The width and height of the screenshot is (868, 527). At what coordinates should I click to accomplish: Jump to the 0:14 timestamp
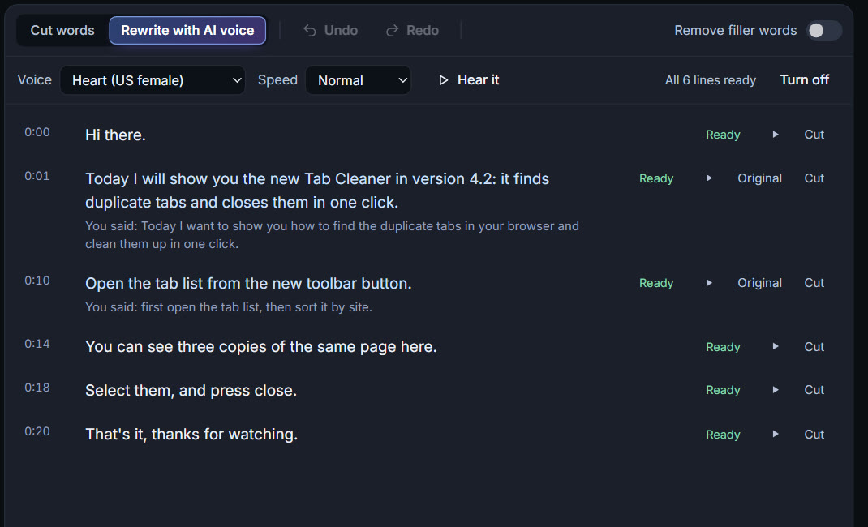pos(37,344)
